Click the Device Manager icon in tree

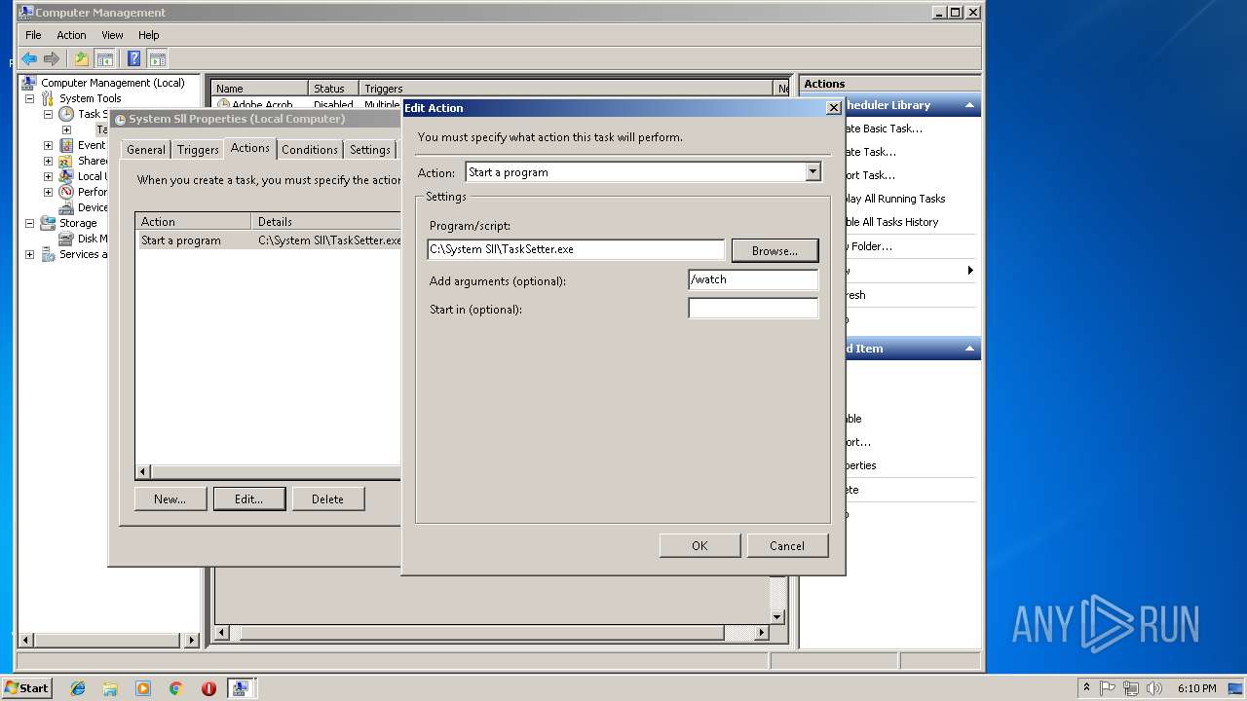pyautogui.click(x=66, y=207)
